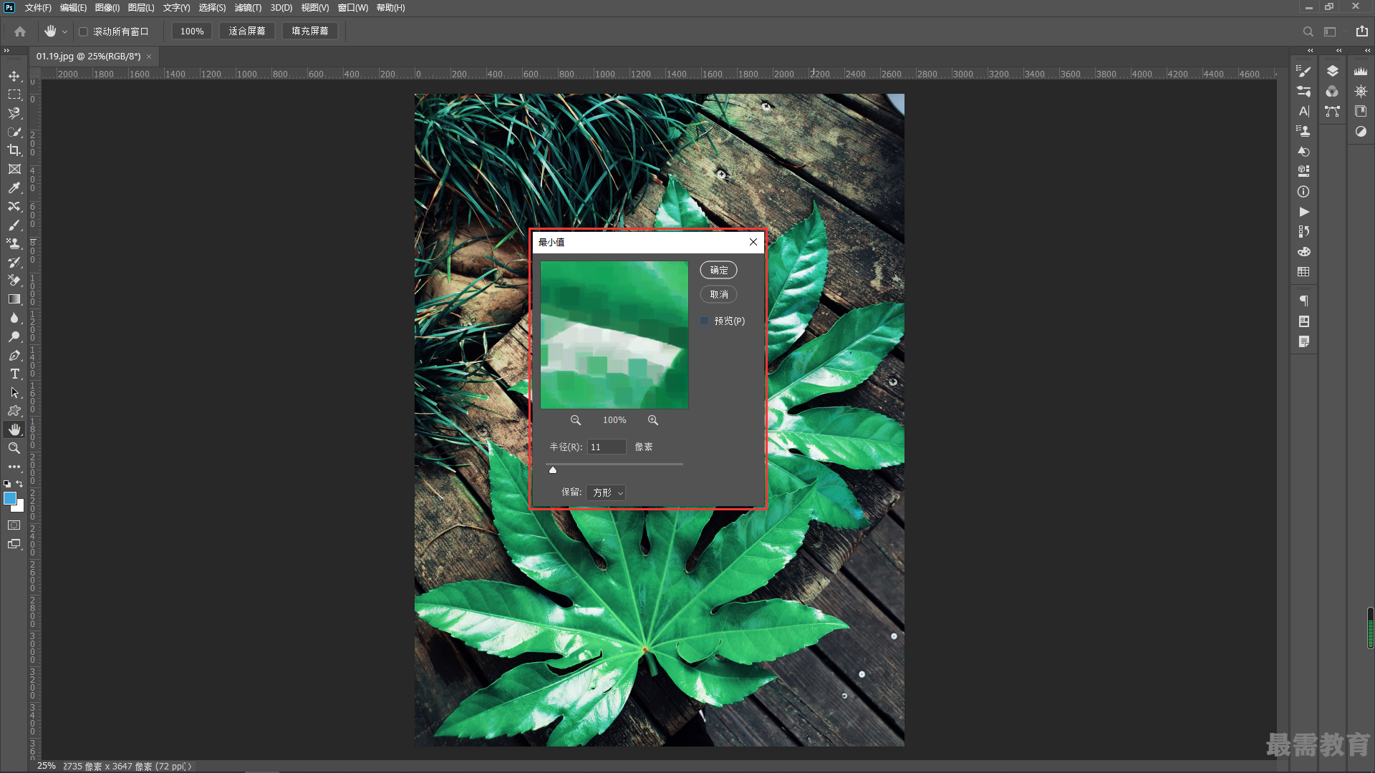The width and height of the screenshot is (1375, 773).
Task: Select the Blur tool
Action: pos(14,318)
